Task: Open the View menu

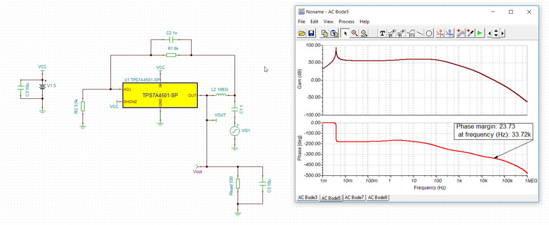Action: point(329,21)
